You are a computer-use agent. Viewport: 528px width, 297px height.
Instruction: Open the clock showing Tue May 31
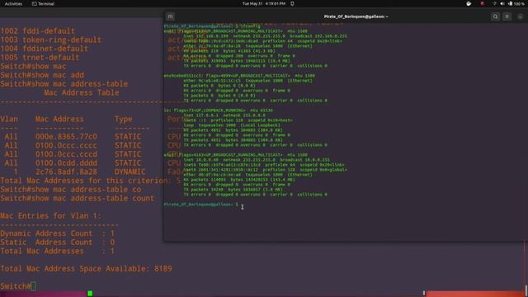pos(264,3)
